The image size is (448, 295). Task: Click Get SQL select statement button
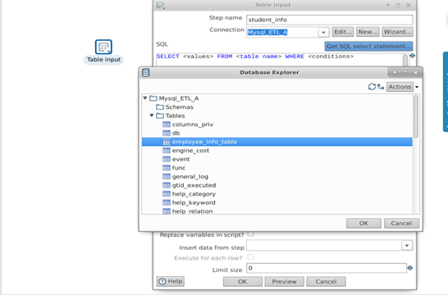point(368,46)
